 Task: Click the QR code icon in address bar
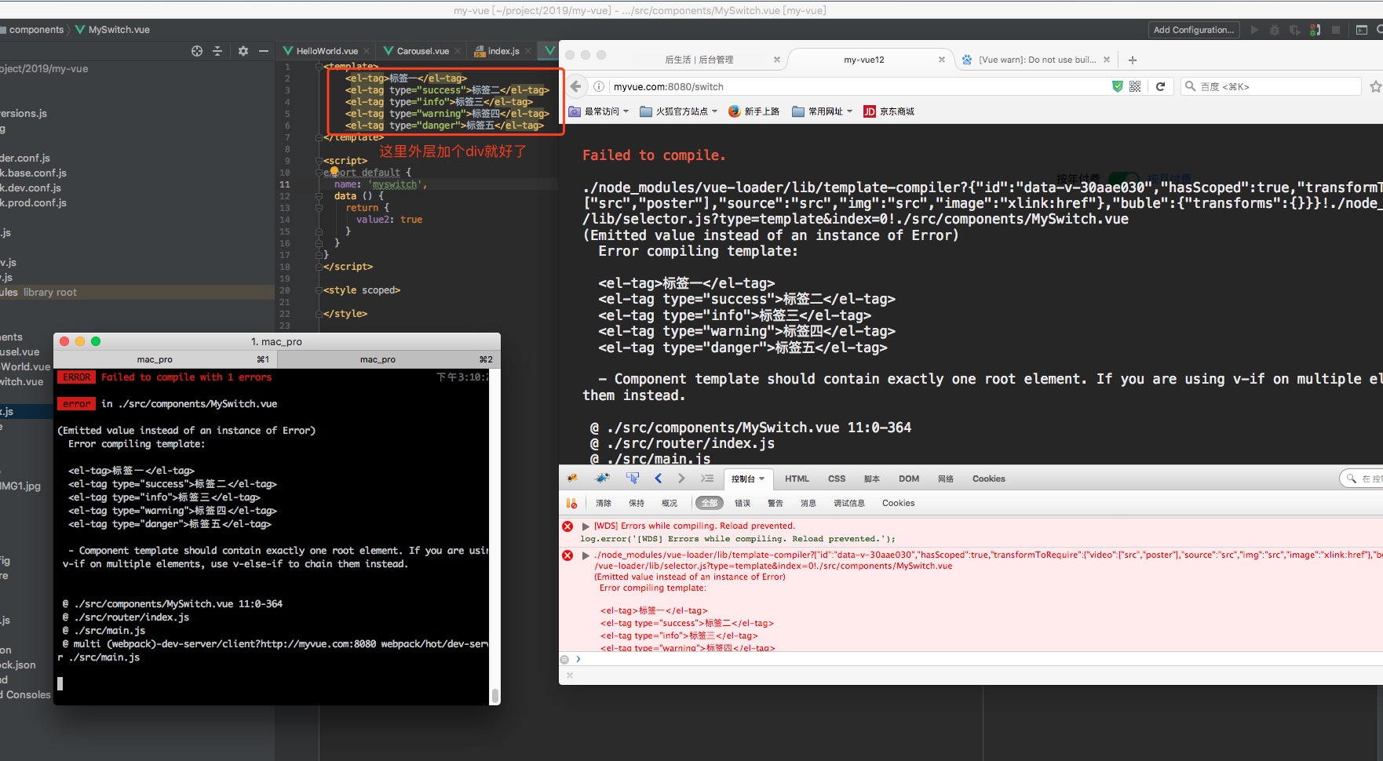1135,86
